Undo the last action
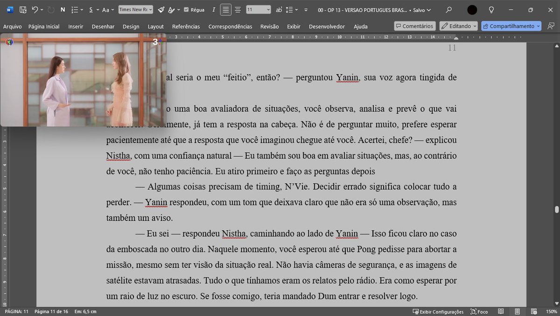The image size is (560, 316). [35, 9]
